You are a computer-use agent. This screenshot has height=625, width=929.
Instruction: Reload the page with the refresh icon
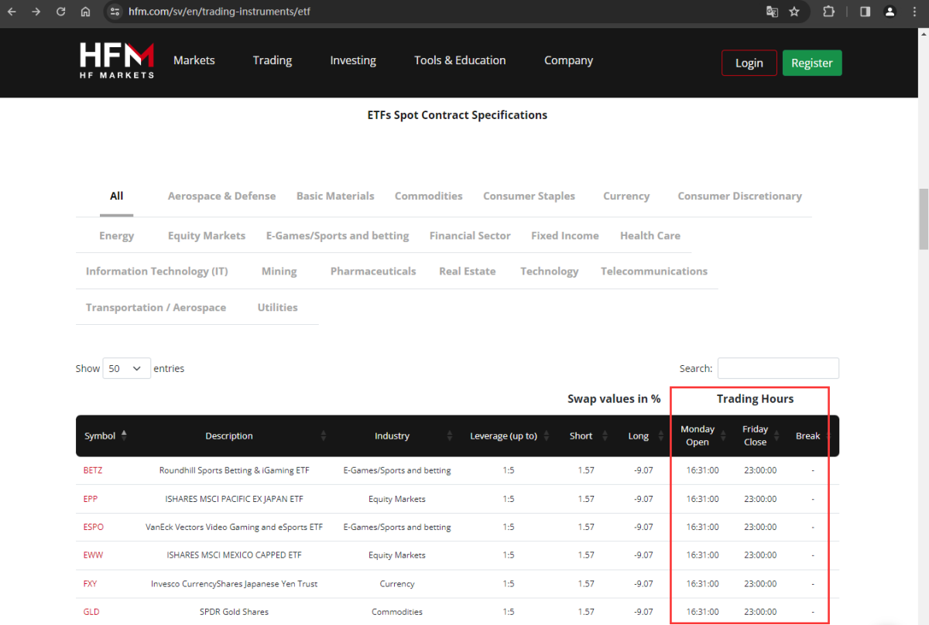coord(61,12)
